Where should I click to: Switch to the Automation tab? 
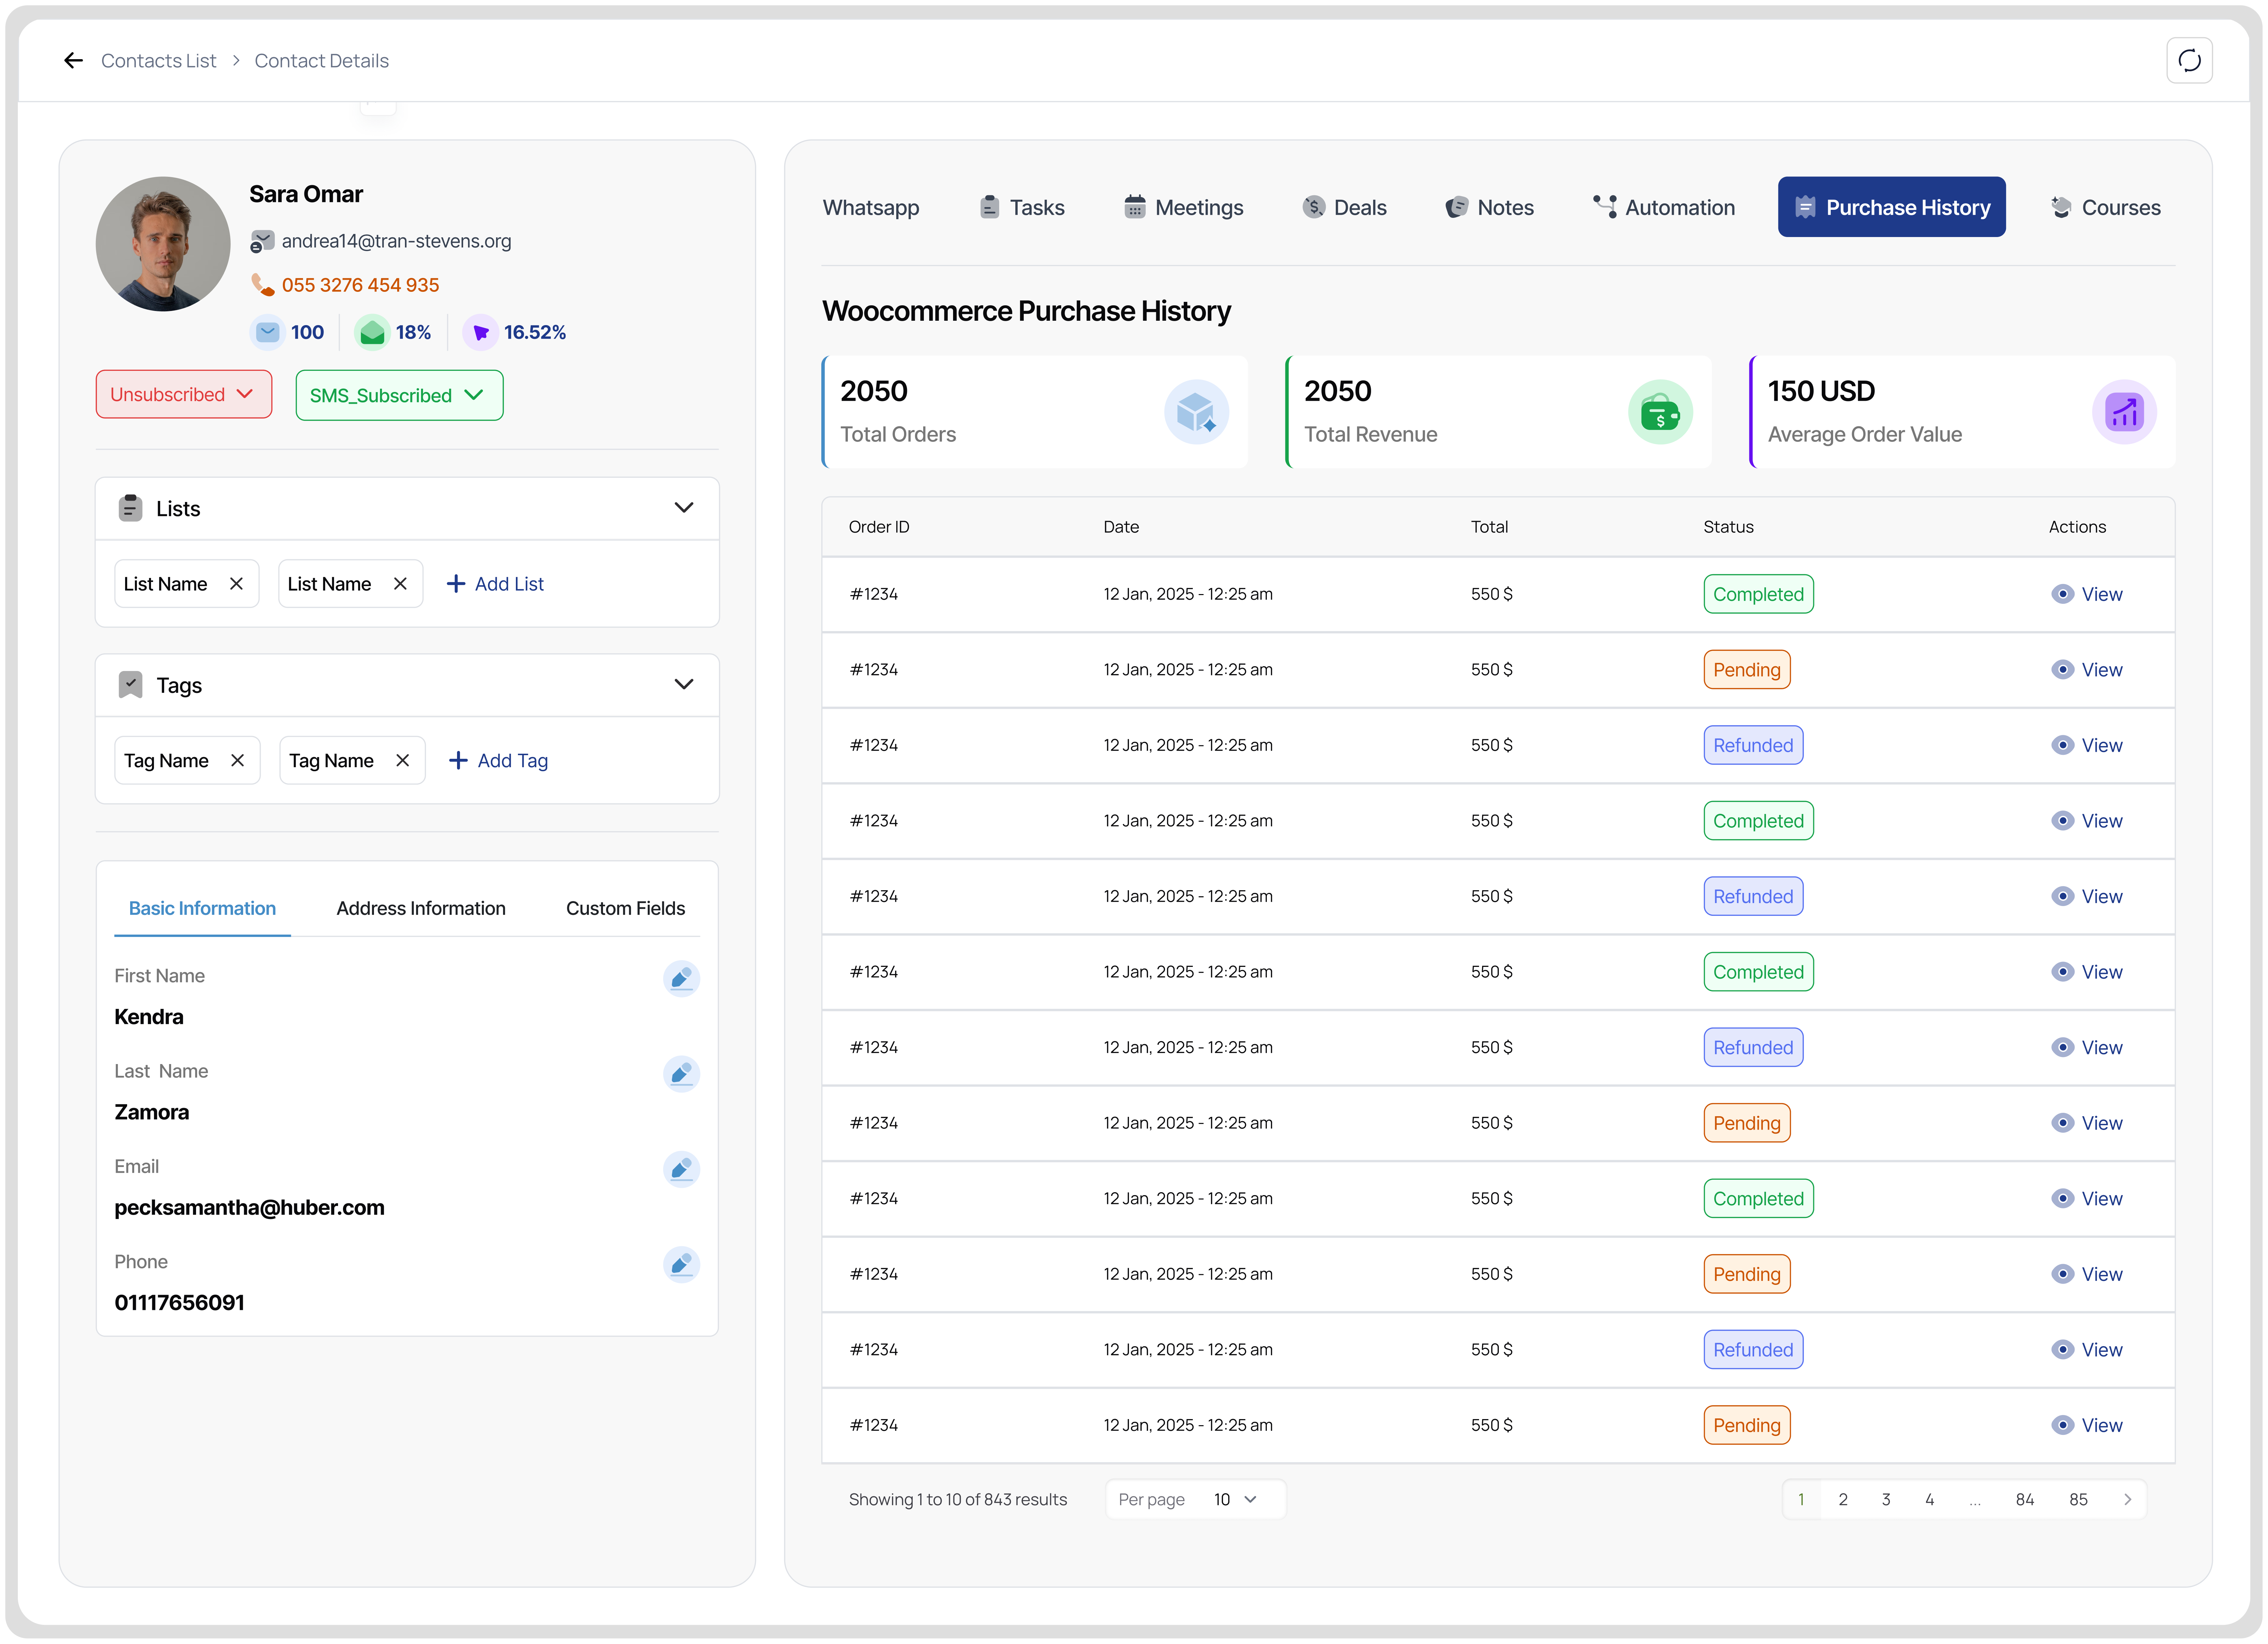tap(1664, 208)
